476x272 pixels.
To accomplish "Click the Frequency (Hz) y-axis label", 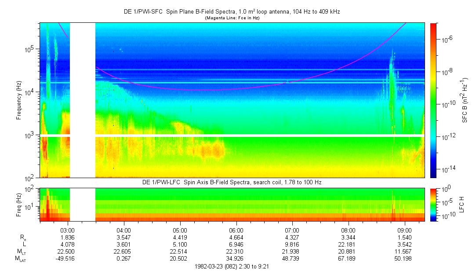I will [19, 100].
